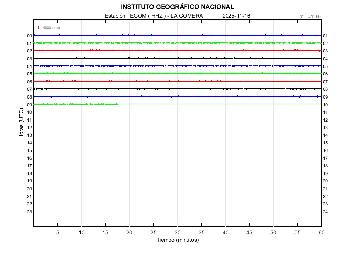Click the station label EGOM ( HHZ ) - LA GOMERA
This screenshot has height=260, width=347.
[166, 16]
